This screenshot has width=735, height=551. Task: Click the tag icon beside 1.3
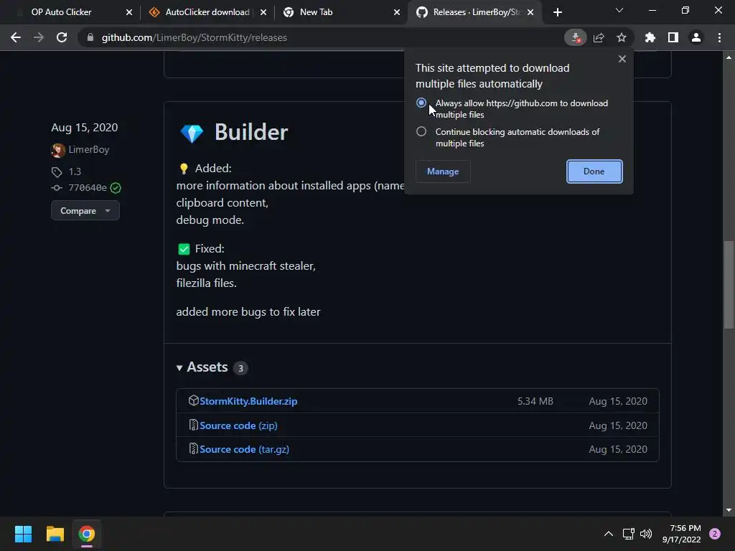point(57,172)
